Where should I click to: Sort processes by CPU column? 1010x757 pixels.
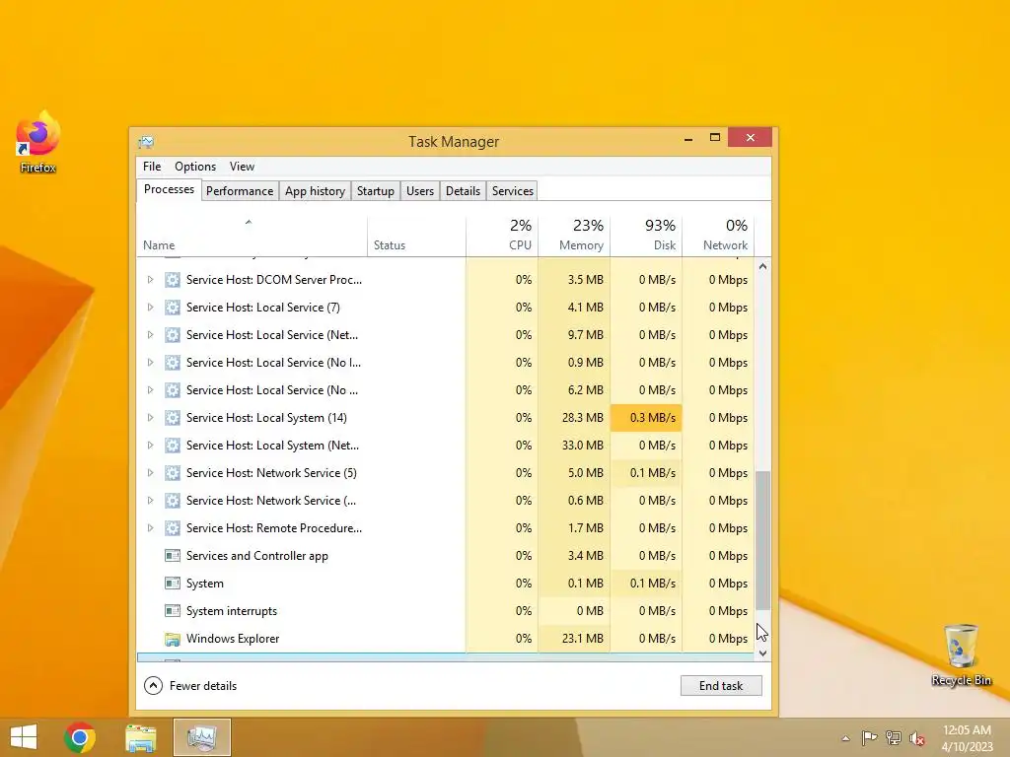click(502, 237)
